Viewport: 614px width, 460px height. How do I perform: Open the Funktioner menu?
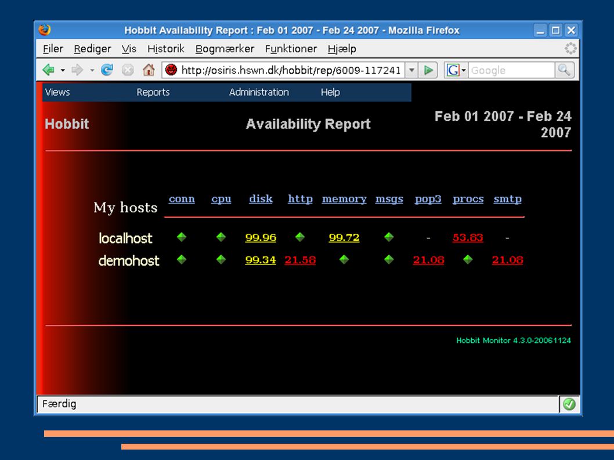point(291,49)
